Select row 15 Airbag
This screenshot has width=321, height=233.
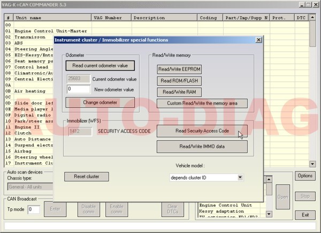point(29,151)
